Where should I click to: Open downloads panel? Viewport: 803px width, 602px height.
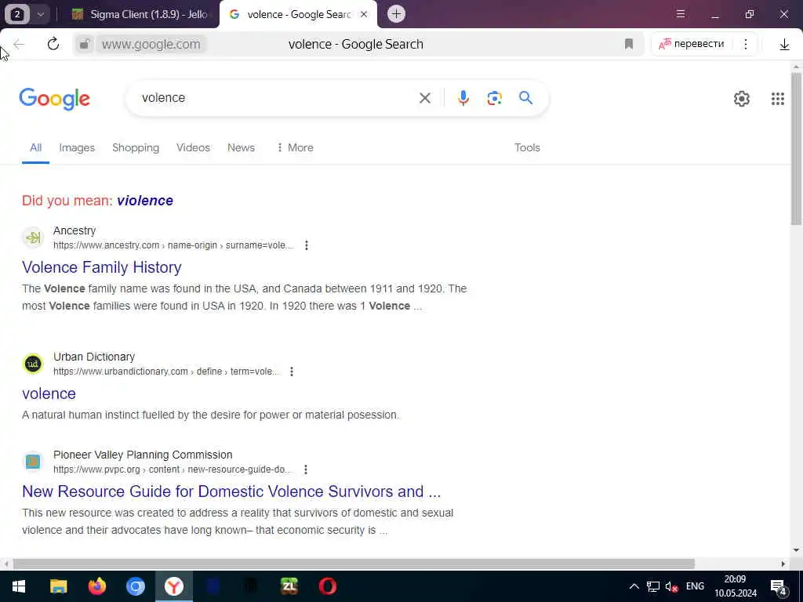tap(784, 45)
